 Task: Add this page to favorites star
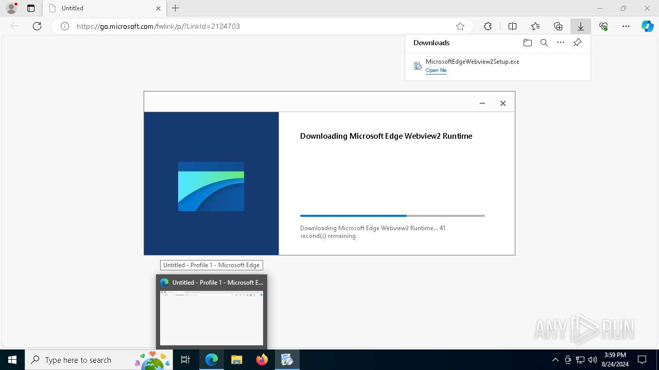click(x=460, y=26)
